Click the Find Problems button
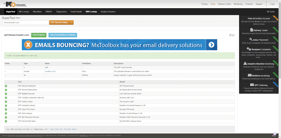Screen dimensions: 281x138 tap(39, 35)
